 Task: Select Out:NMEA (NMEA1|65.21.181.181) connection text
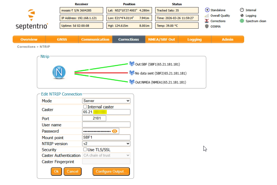click(x=161, y=82)
